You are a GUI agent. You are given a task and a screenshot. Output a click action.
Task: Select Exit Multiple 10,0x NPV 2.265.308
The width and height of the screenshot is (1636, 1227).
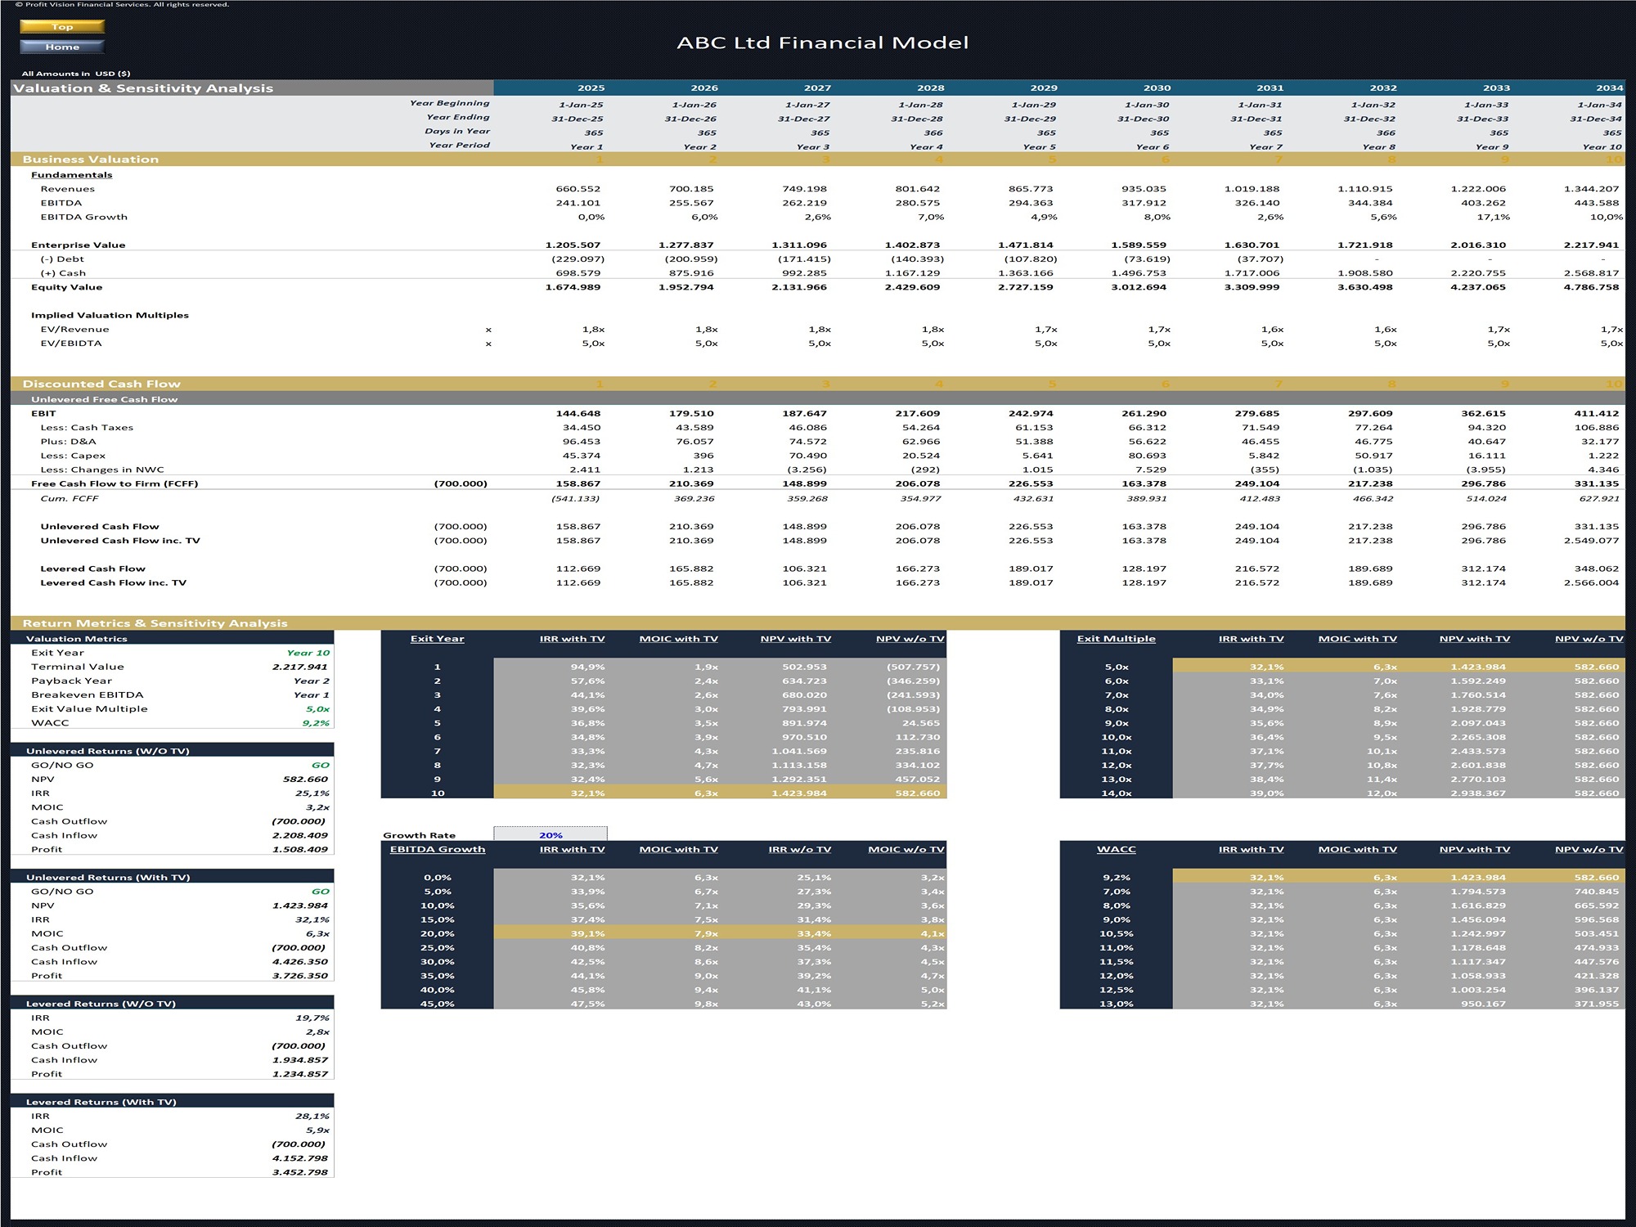1477,736
